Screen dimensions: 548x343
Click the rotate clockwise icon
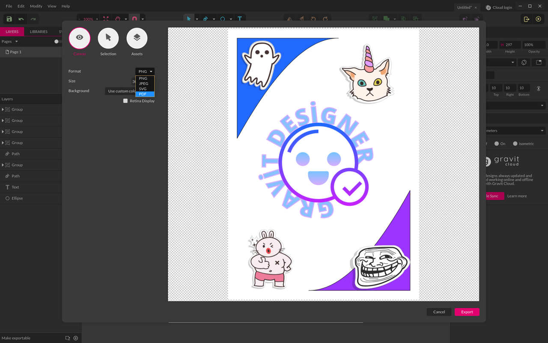pos(325,19)
